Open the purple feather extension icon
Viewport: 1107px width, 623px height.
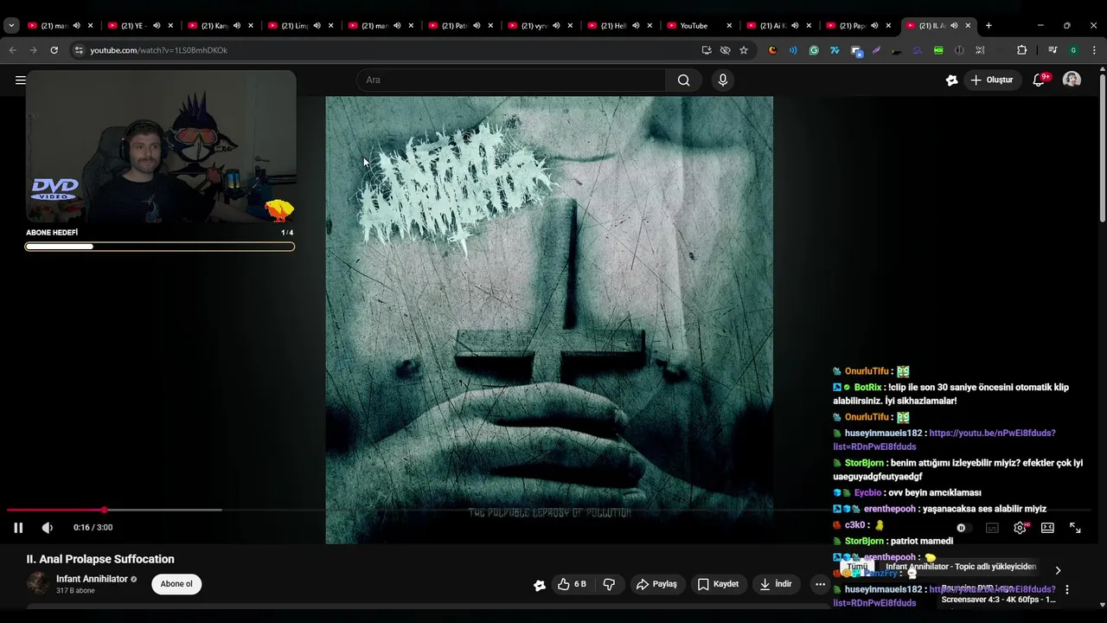click(x=876, y=50)
